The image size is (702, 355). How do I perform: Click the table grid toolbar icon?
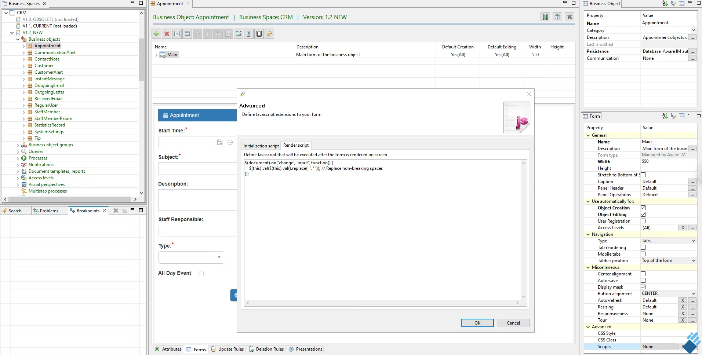click(187, 34)
